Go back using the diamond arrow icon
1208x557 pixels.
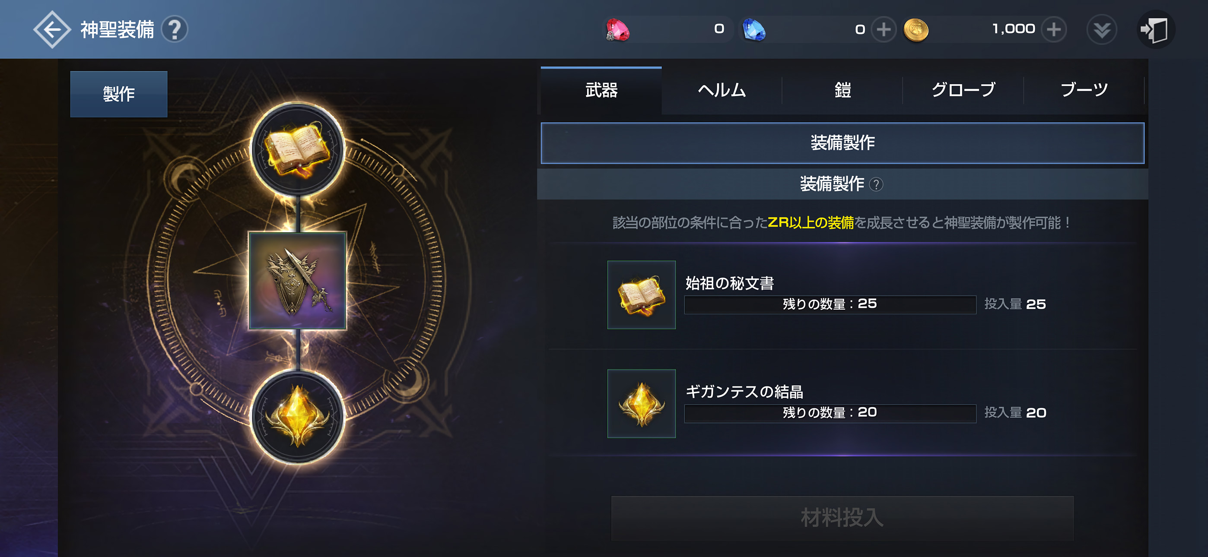[51, 29]
